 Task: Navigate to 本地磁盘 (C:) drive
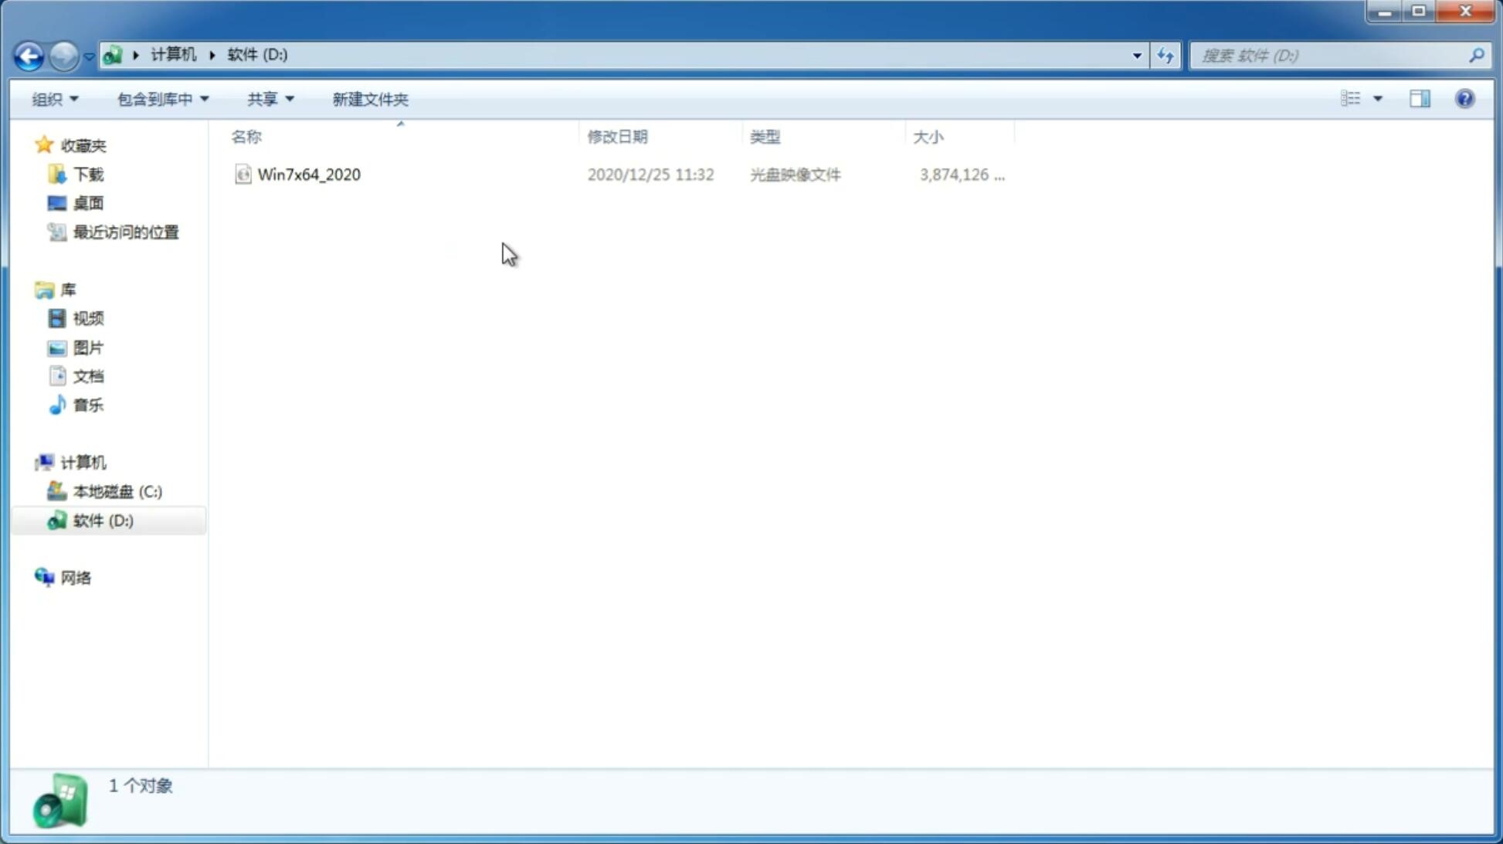point(116,491)
